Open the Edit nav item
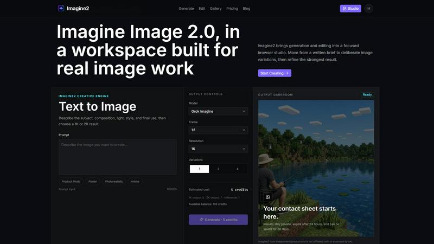 202,9
